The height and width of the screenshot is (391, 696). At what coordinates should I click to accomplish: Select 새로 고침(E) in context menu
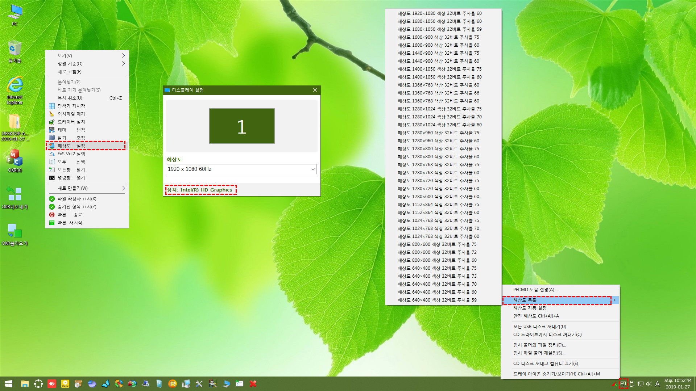pos(87,72)
